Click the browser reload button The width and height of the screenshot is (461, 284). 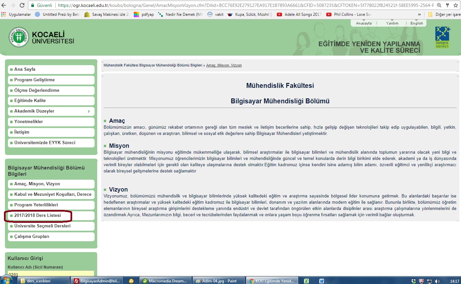22,5
